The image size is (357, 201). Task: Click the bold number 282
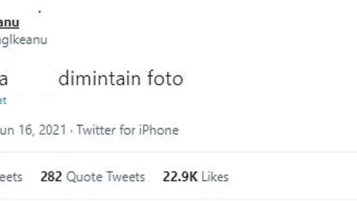[51, 177]
